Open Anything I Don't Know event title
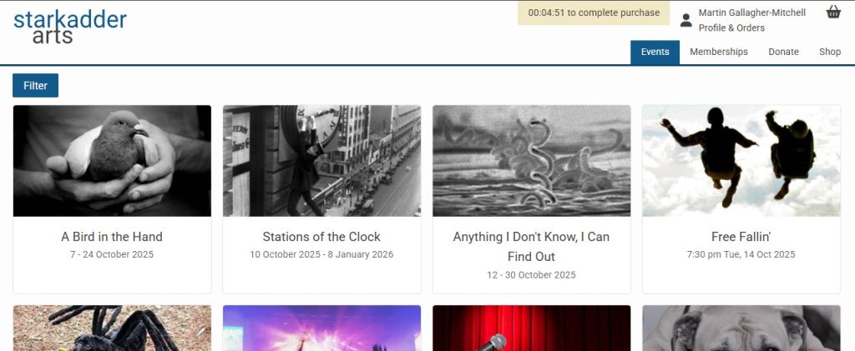This screenshot has width=855, height=351. click(x=532, y=247)
